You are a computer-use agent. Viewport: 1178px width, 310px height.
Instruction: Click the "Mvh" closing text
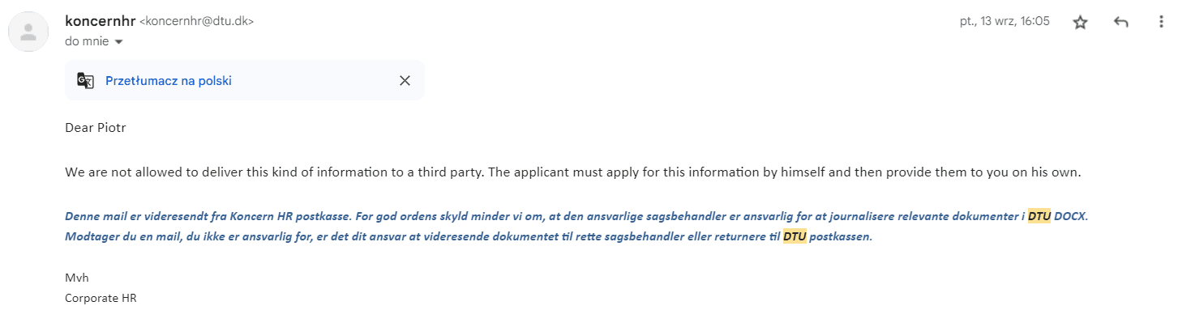77,278
